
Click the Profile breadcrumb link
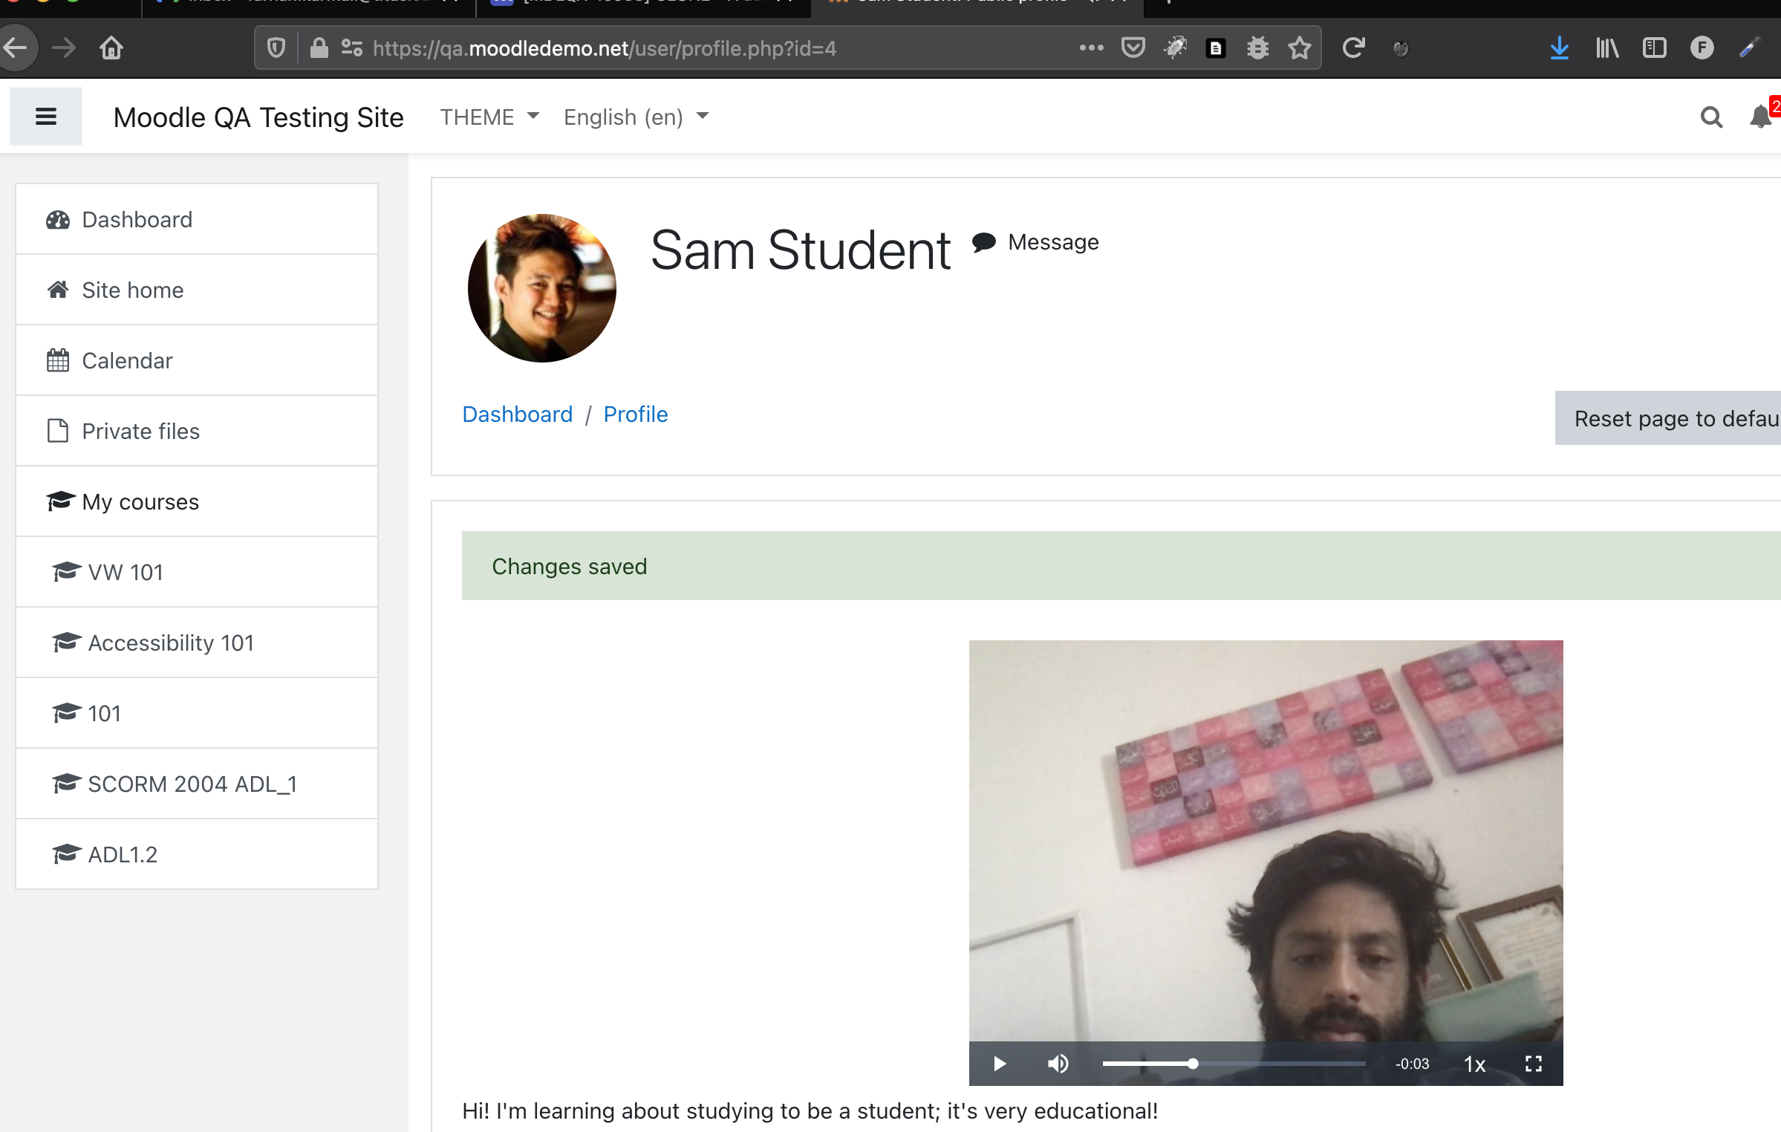636,414
